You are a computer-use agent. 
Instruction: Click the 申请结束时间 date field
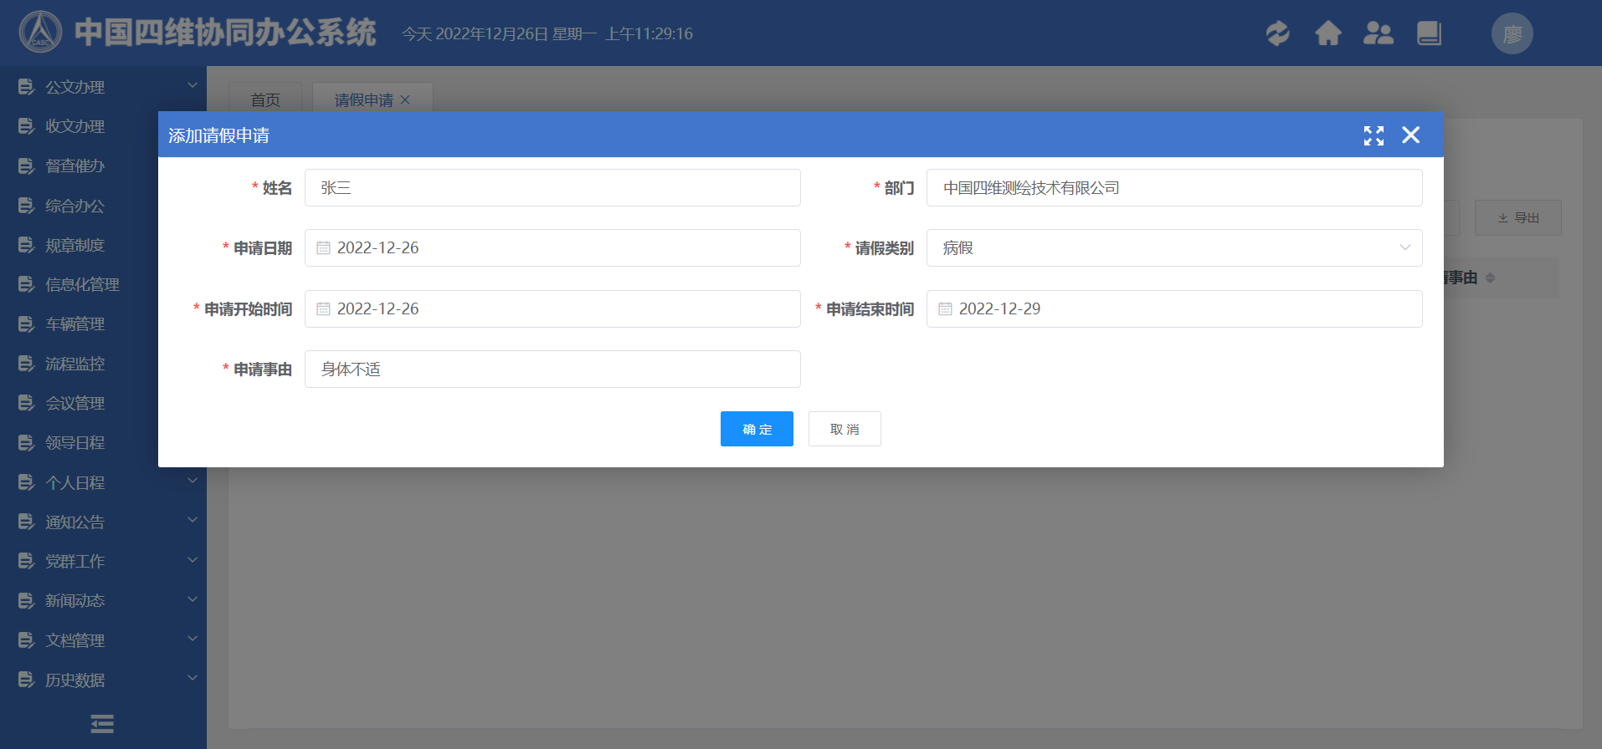(1173, 309)
